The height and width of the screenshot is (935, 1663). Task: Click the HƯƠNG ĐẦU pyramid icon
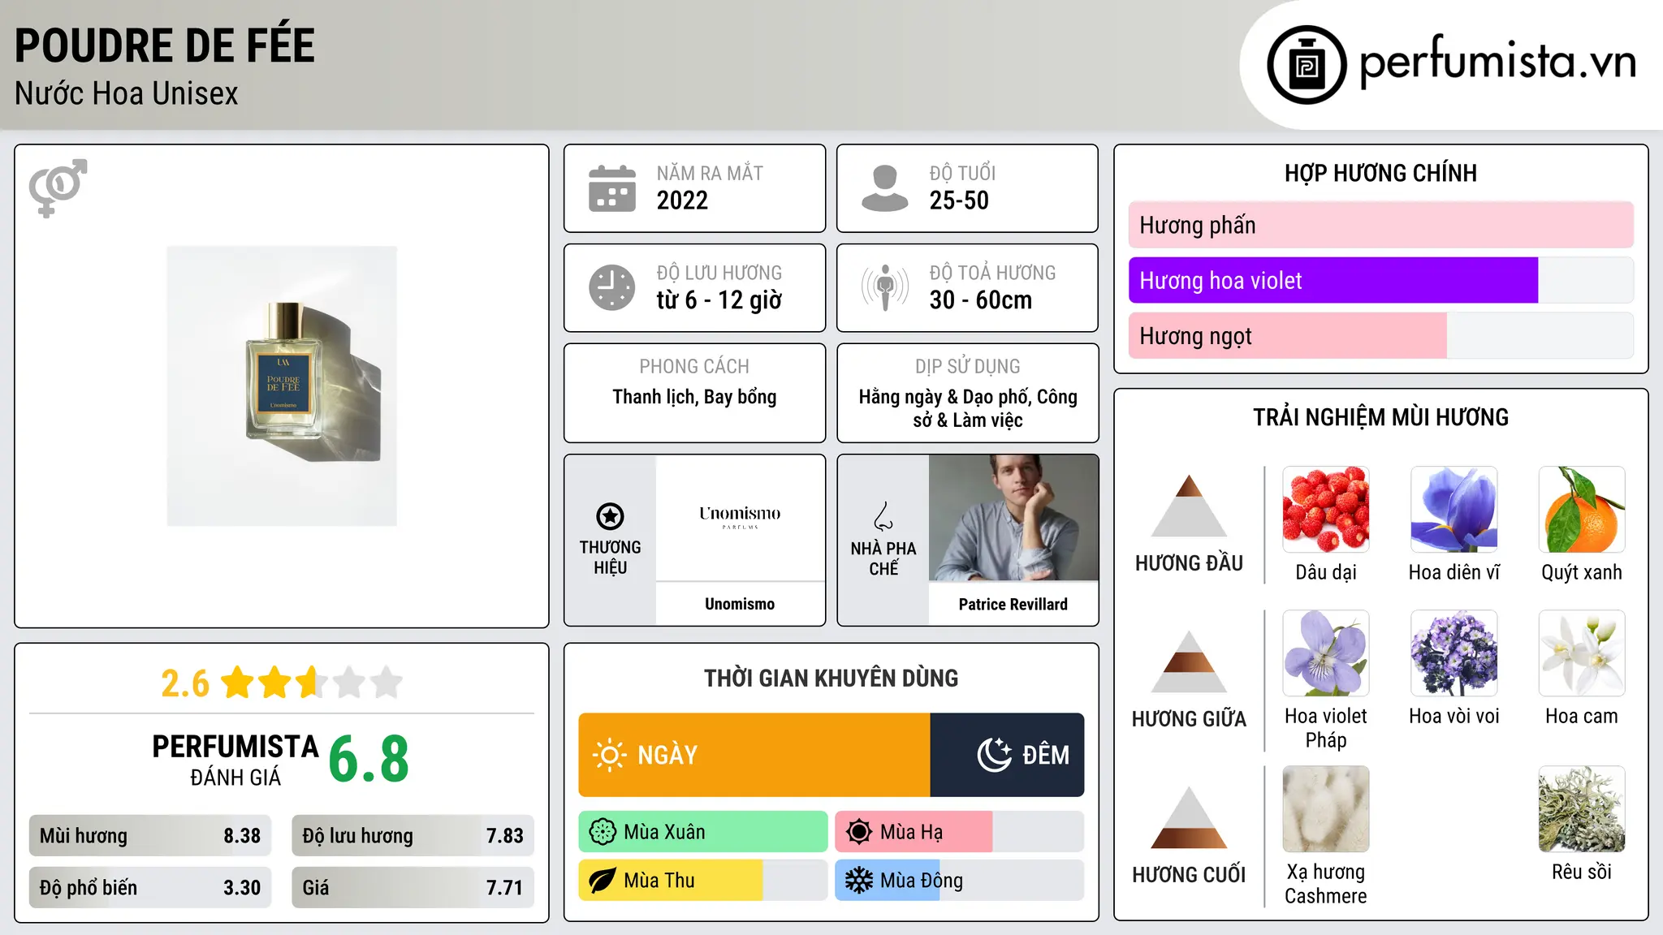(x=1189, y=506)
